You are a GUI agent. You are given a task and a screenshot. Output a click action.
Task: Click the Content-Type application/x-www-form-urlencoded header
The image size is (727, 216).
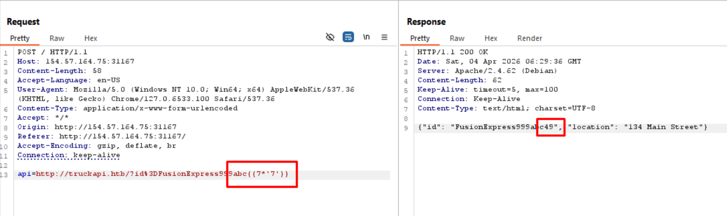pyautogui.click(x=127, y=108)
